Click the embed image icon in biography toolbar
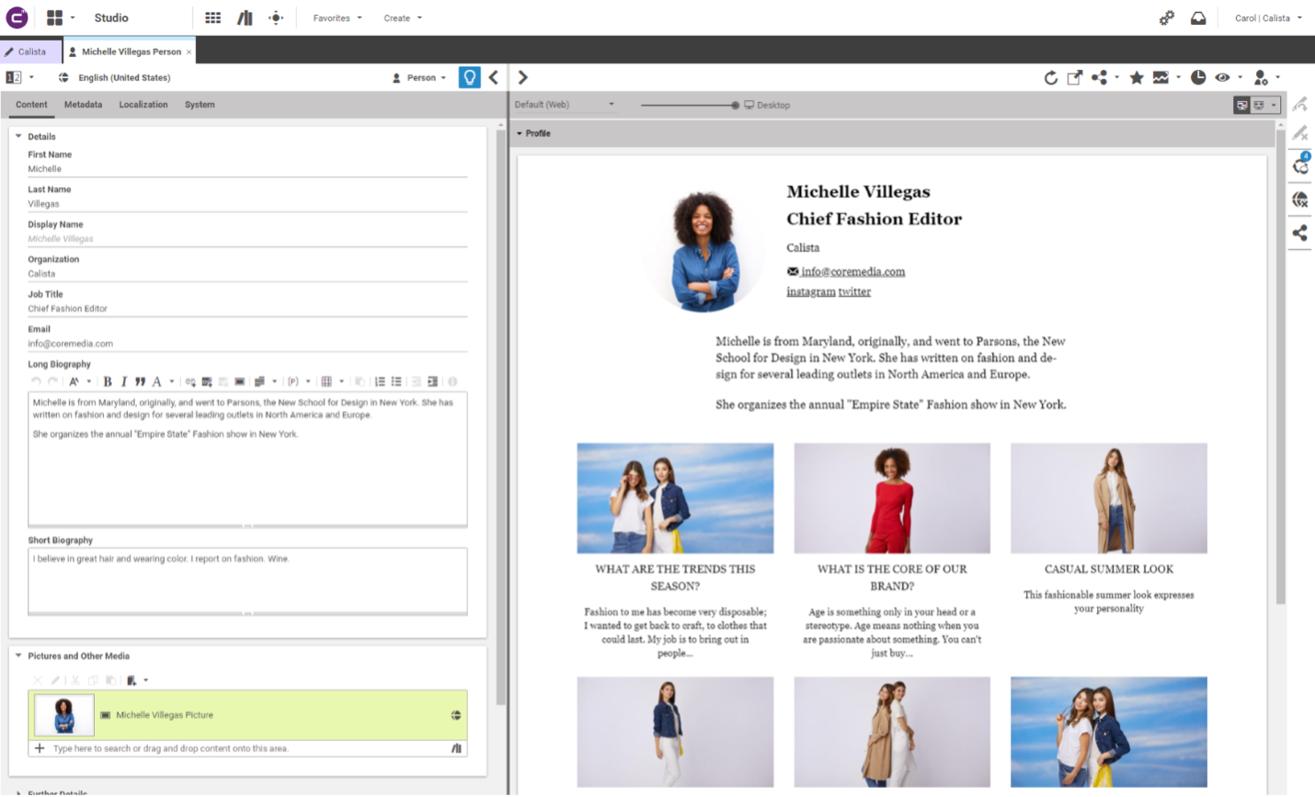This screenshot has width=1315, height=797. click(x=239, y=381)
